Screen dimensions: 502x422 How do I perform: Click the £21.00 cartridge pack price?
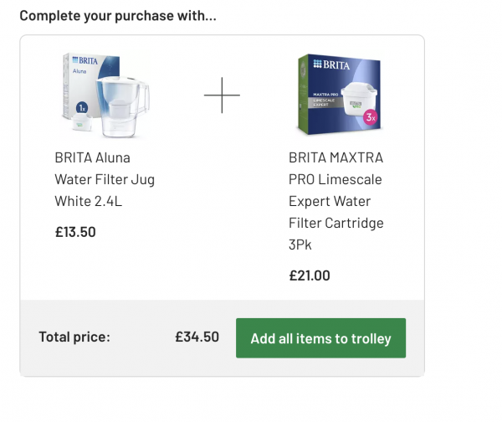[x=310, y=275]
